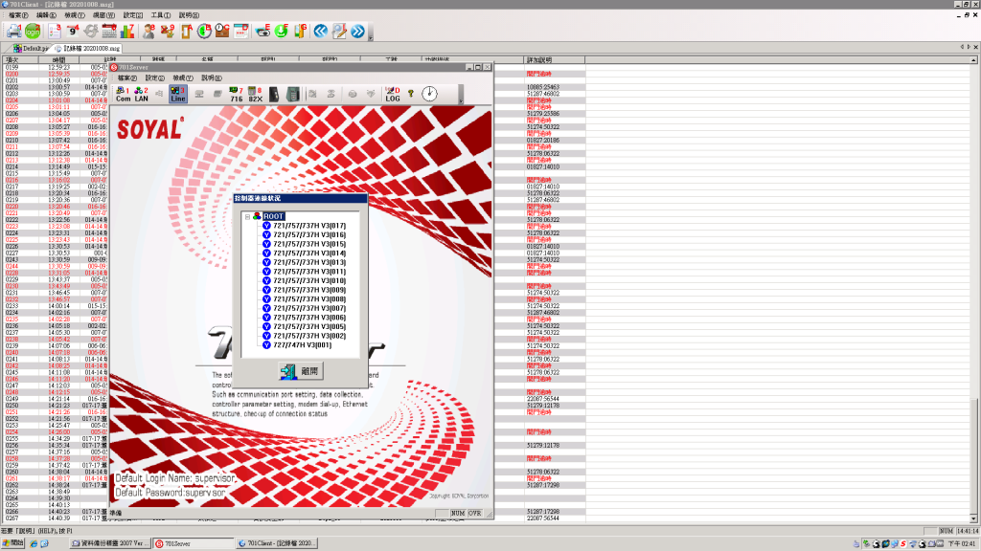Click the document search-edit icon

[x=339, y=31]
